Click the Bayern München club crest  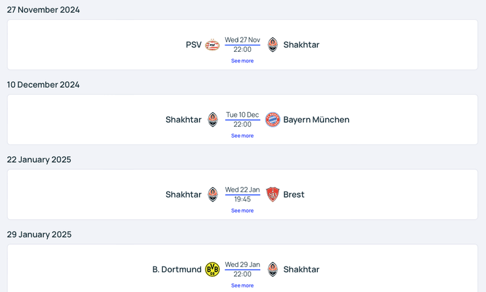click(273, 119)
